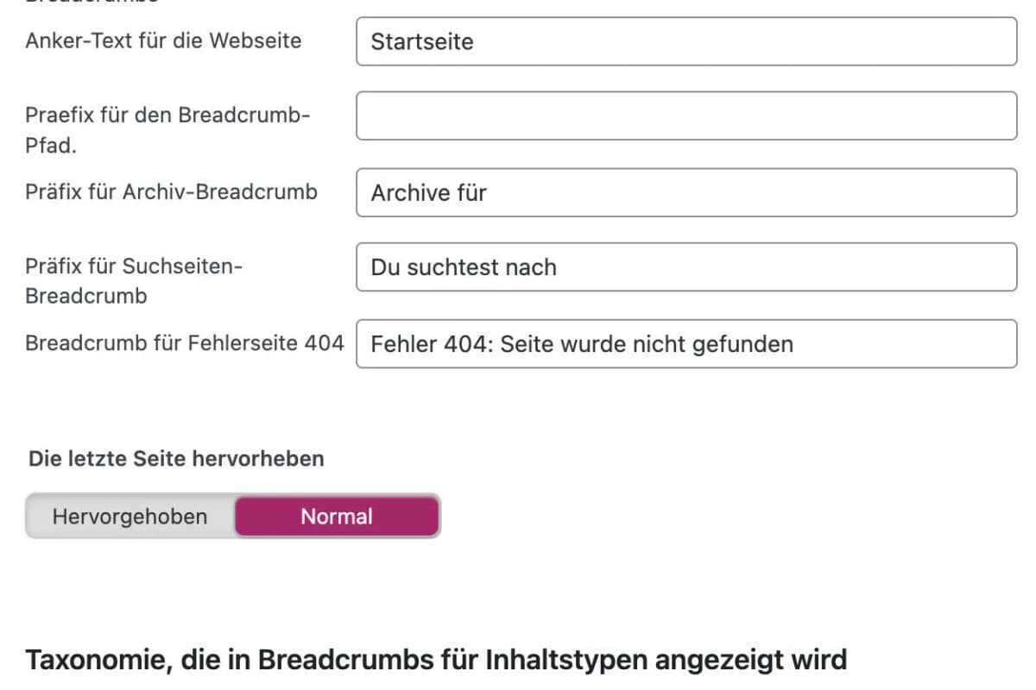Click the empty breadcrumb path prefix field
The image size is (1036, 690).
[x=604, y=115]
